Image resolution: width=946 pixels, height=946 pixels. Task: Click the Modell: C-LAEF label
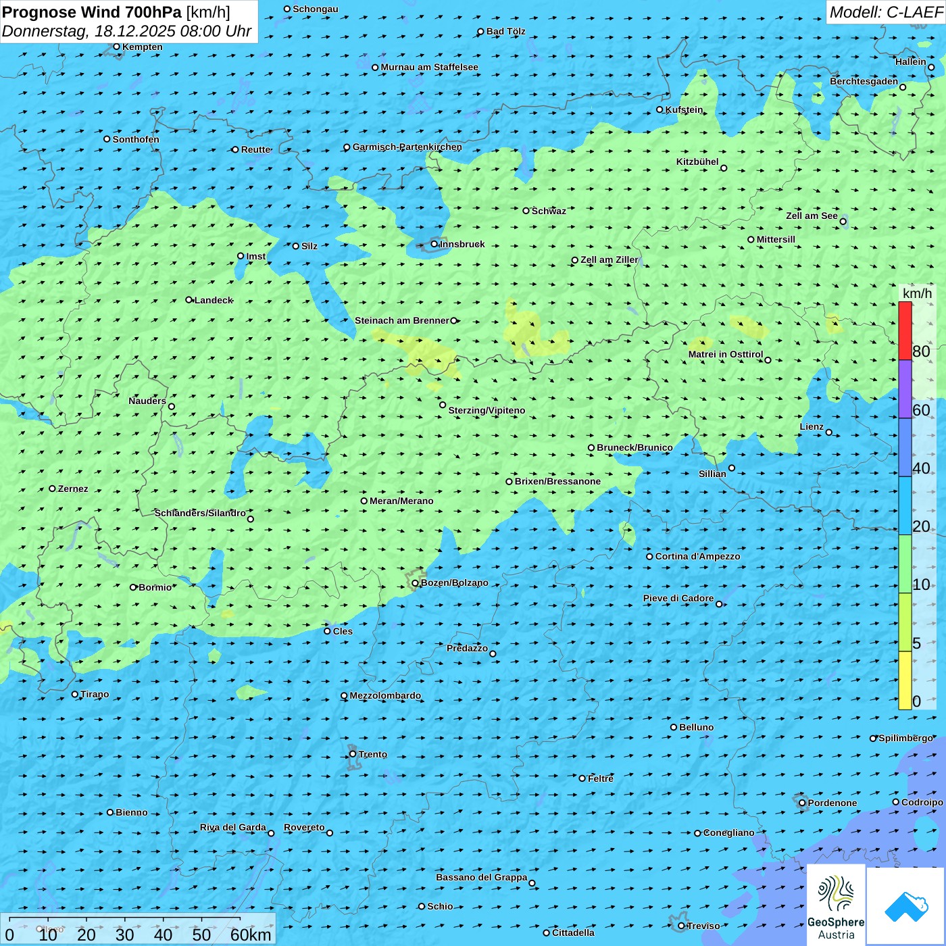885,12
